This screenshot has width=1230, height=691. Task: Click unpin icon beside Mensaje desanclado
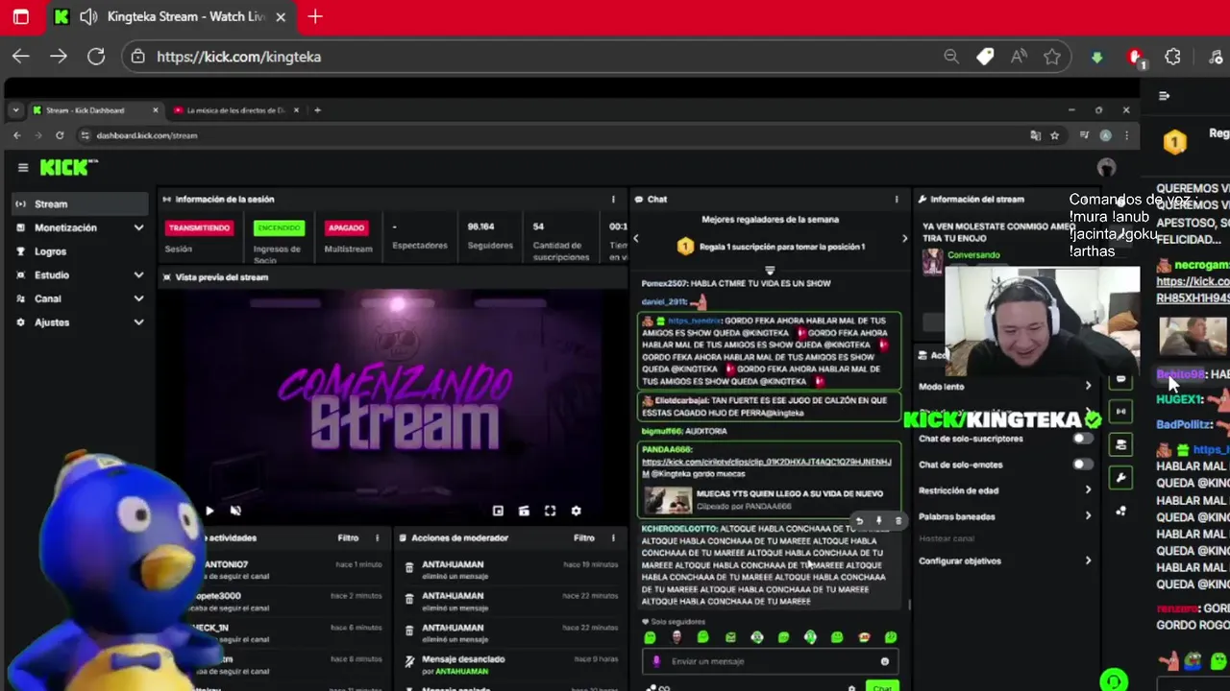tap(409, 661)
